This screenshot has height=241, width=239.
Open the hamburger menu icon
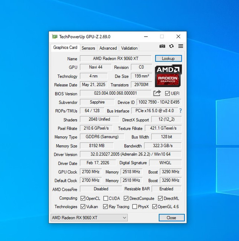181,46
